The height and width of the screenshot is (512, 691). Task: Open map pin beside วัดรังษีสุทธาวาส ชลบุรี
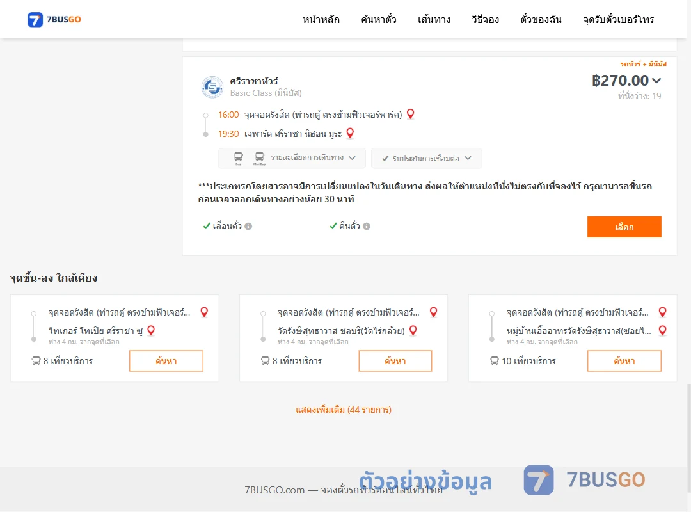(x=413, y=330)
